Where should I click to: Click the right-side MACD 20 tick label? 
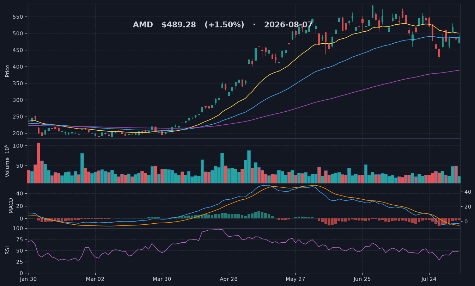pos(468,207)
